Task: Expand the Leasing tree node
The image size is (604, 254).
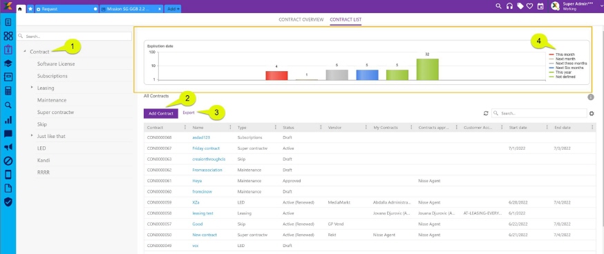Action: [32, 88]
